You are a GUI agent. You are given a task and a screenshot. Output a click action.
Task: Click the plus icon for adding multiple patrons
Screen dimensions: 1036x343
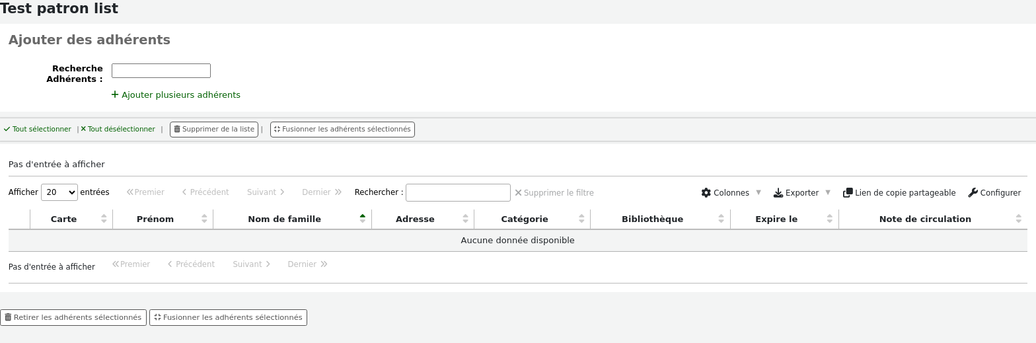click(115, 95)
